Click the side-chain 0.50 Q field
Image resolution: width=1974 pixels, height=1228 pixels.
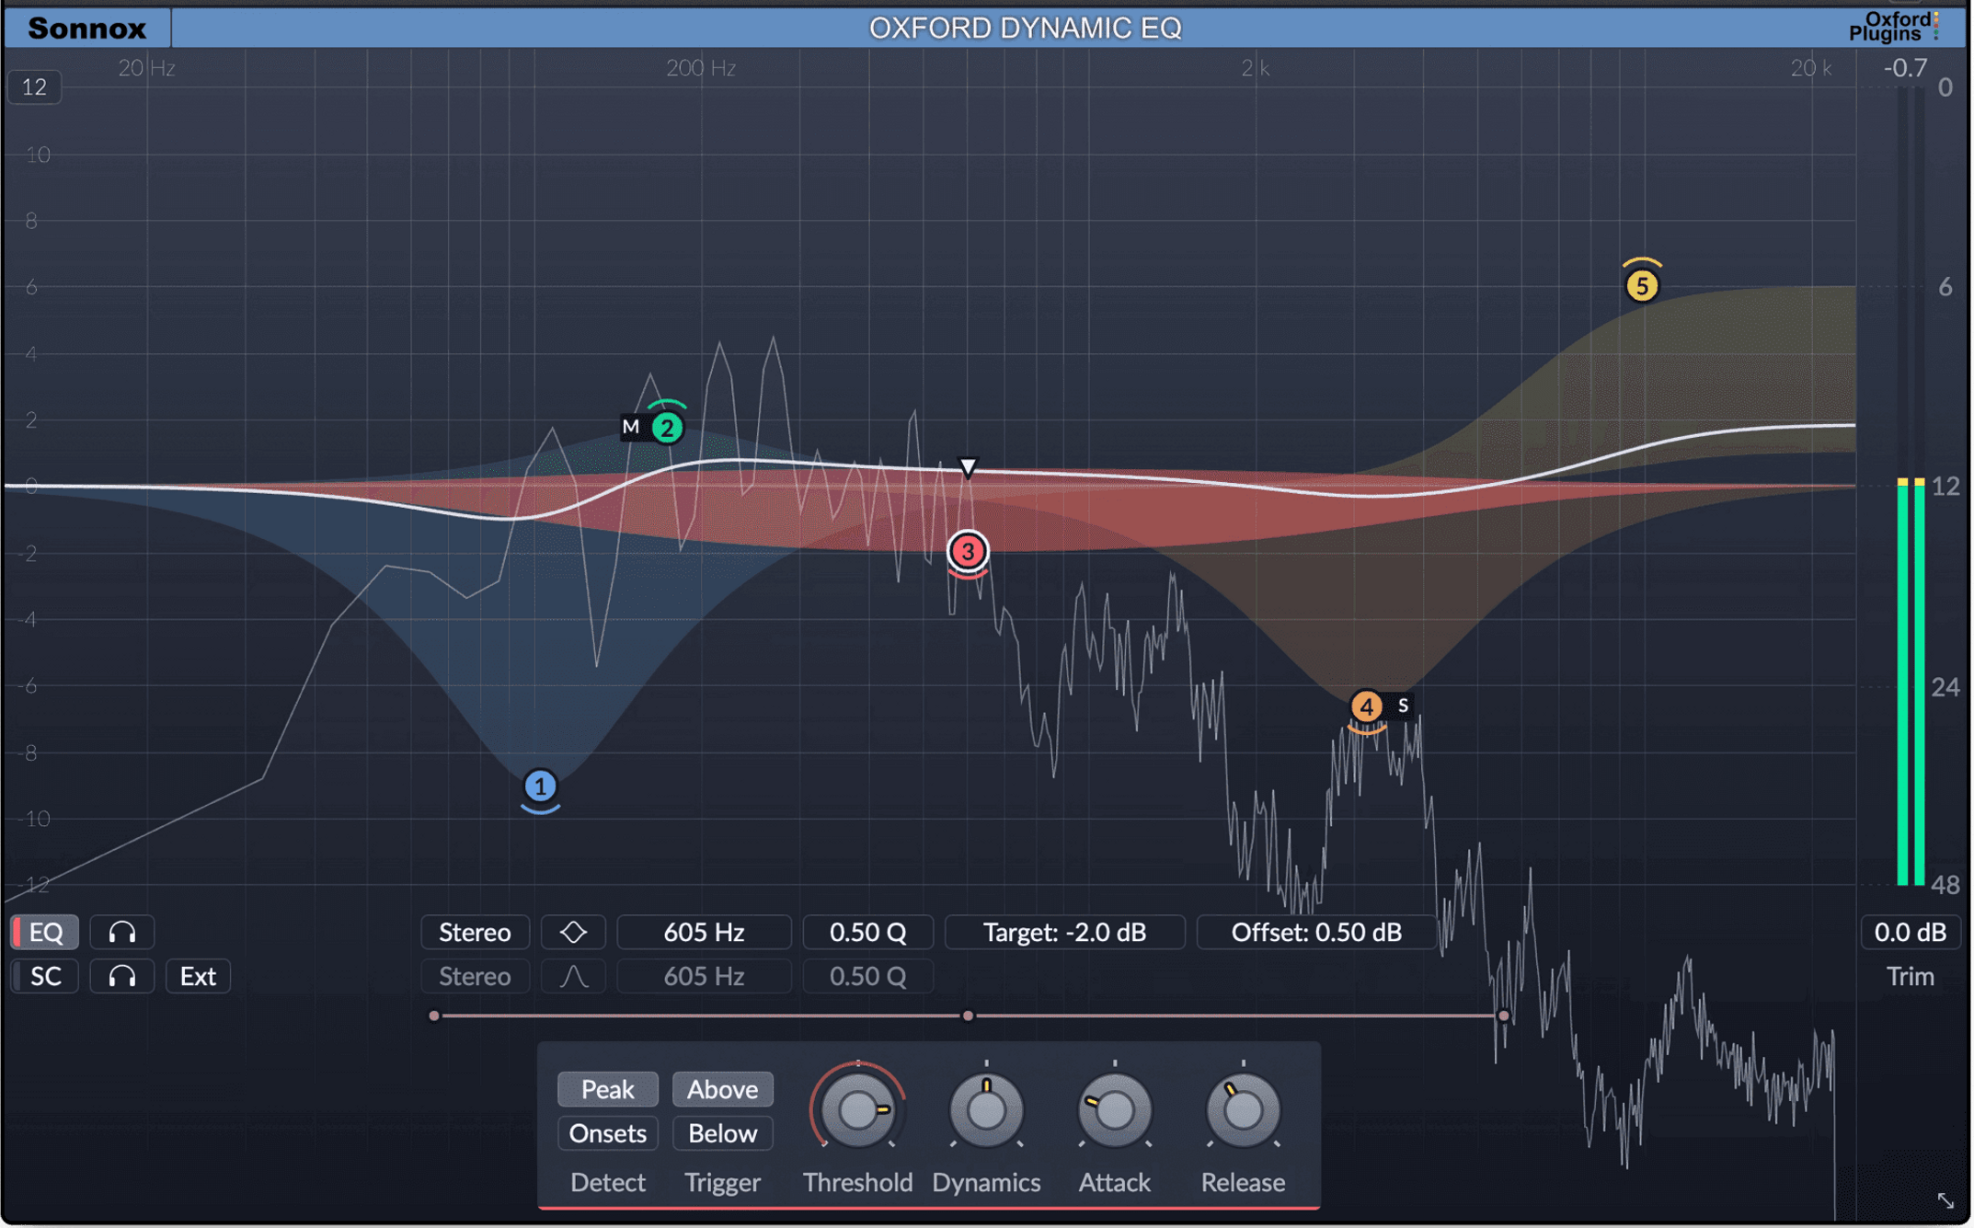point(867,976)
